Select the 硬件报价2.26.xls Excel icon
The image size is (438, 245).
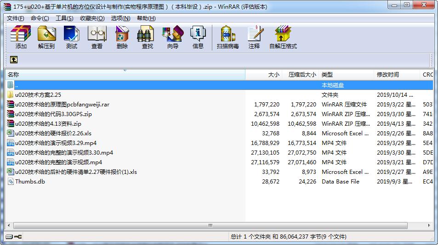click(x=10, y=133)
